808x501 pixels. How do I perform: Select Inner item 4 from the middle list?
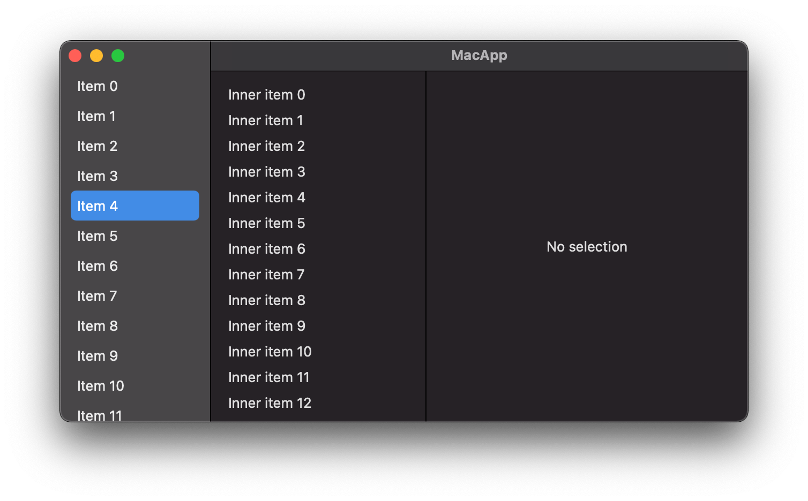point(266,197)
